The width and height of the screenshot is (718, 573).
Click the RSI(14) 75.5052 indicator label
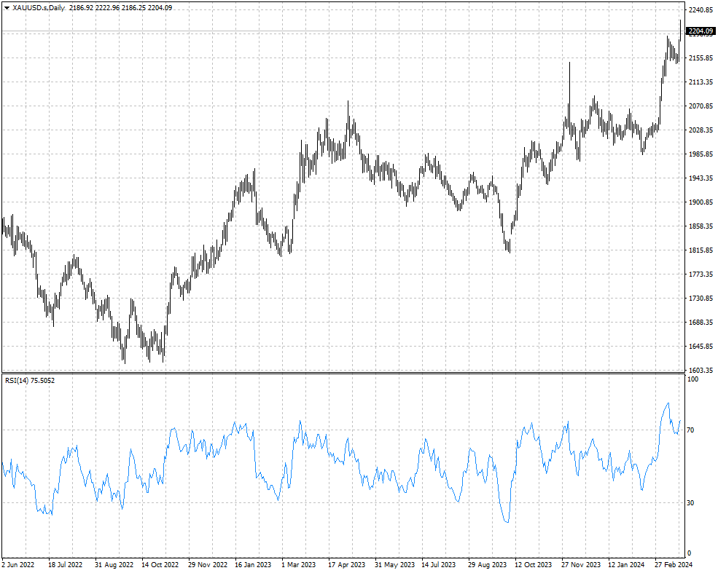pos(29,381)
